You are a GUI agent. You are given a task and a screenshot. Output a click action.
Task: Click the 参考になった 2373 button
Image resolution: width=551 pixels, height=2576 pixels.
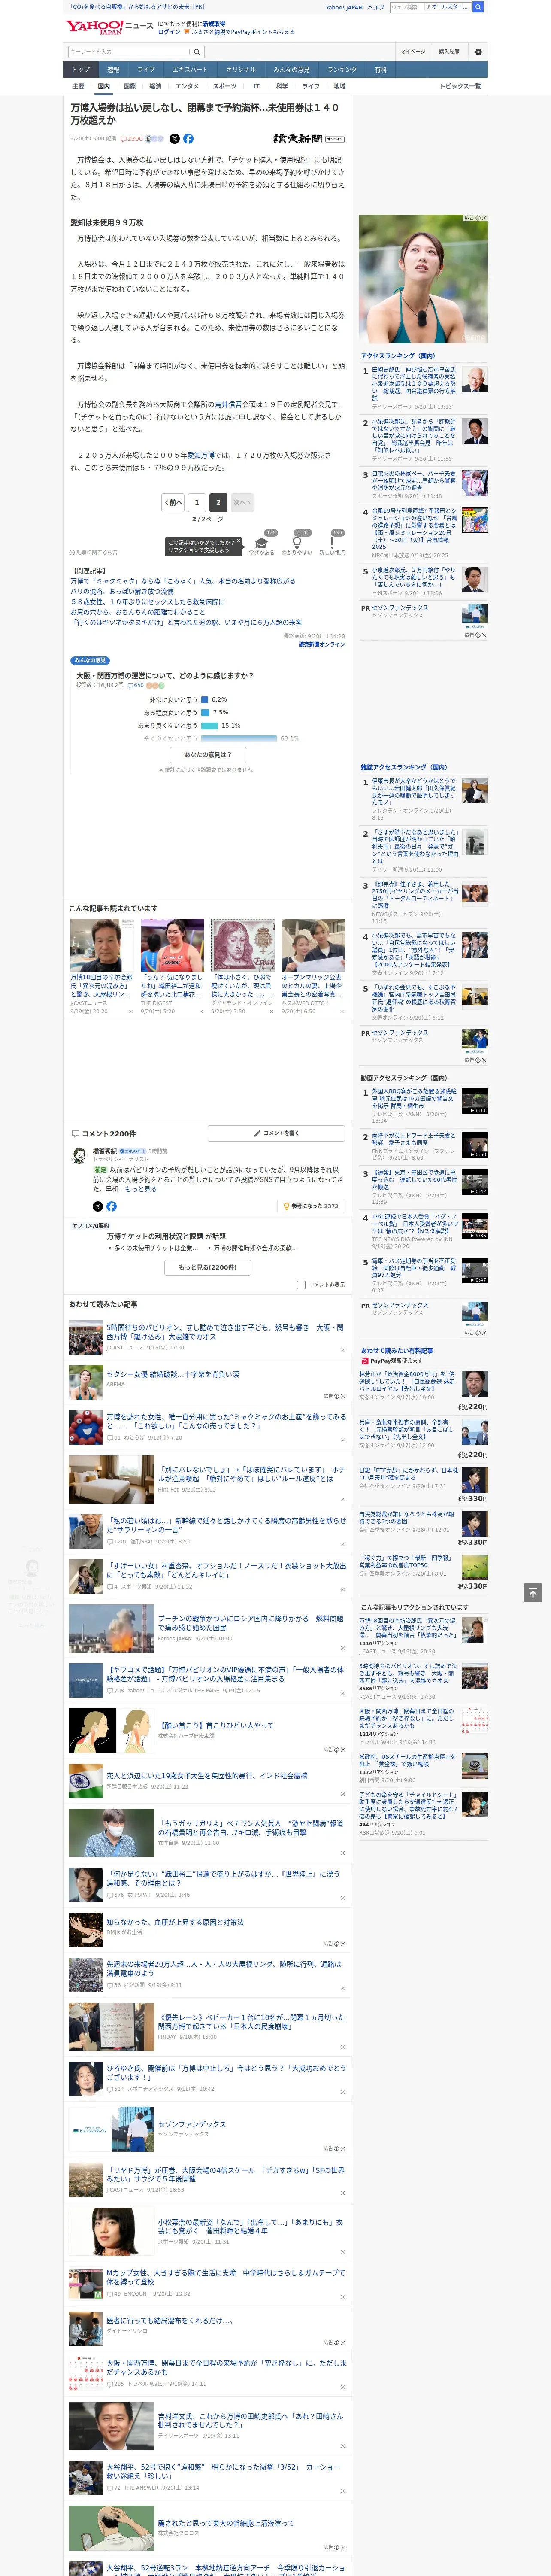pyautogui.click(x=311, y=1206)
